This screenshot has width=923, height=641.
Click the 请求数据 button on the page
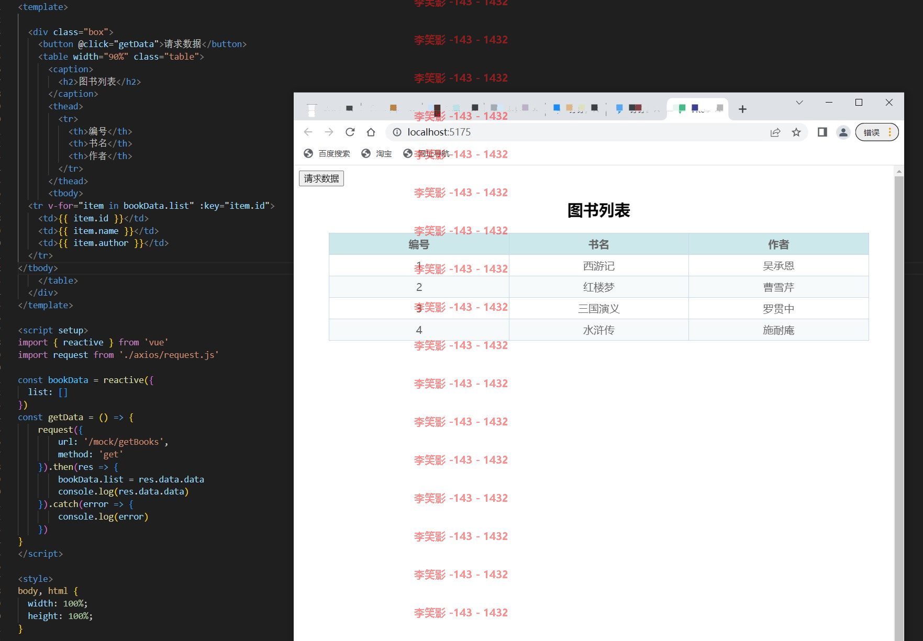pyautogui.click(x=321, y=178)
